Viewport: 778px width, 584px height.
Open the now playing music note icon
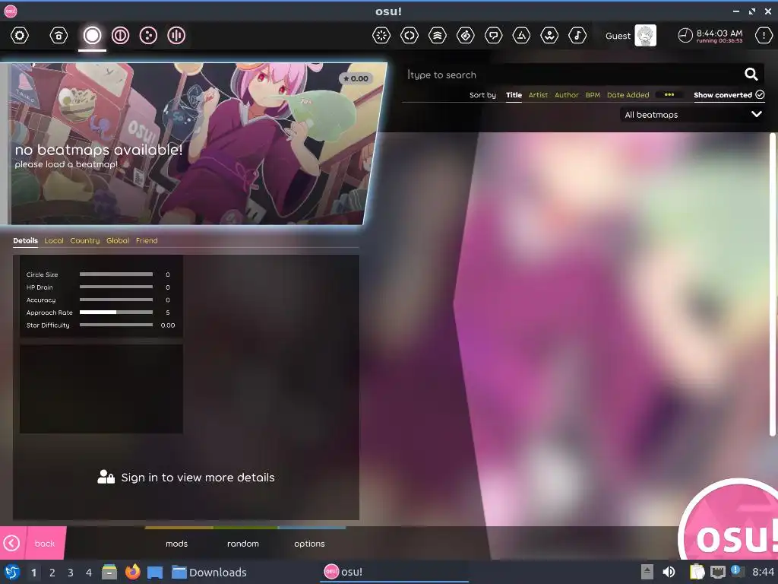pyautogui.click(x=577, y=35)
